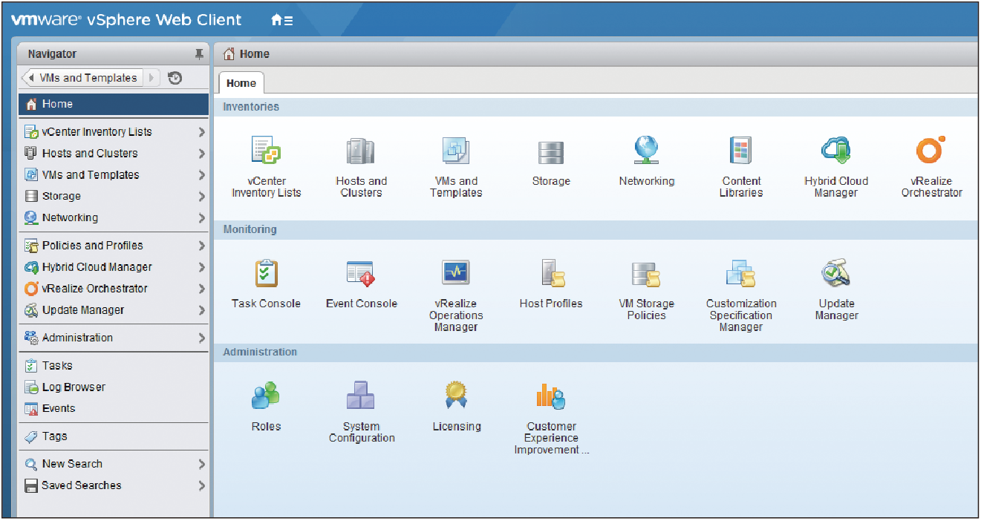This screenshot has height=521, width=981.
Task: Open Events in the Navigator
Action: [113, 409]
